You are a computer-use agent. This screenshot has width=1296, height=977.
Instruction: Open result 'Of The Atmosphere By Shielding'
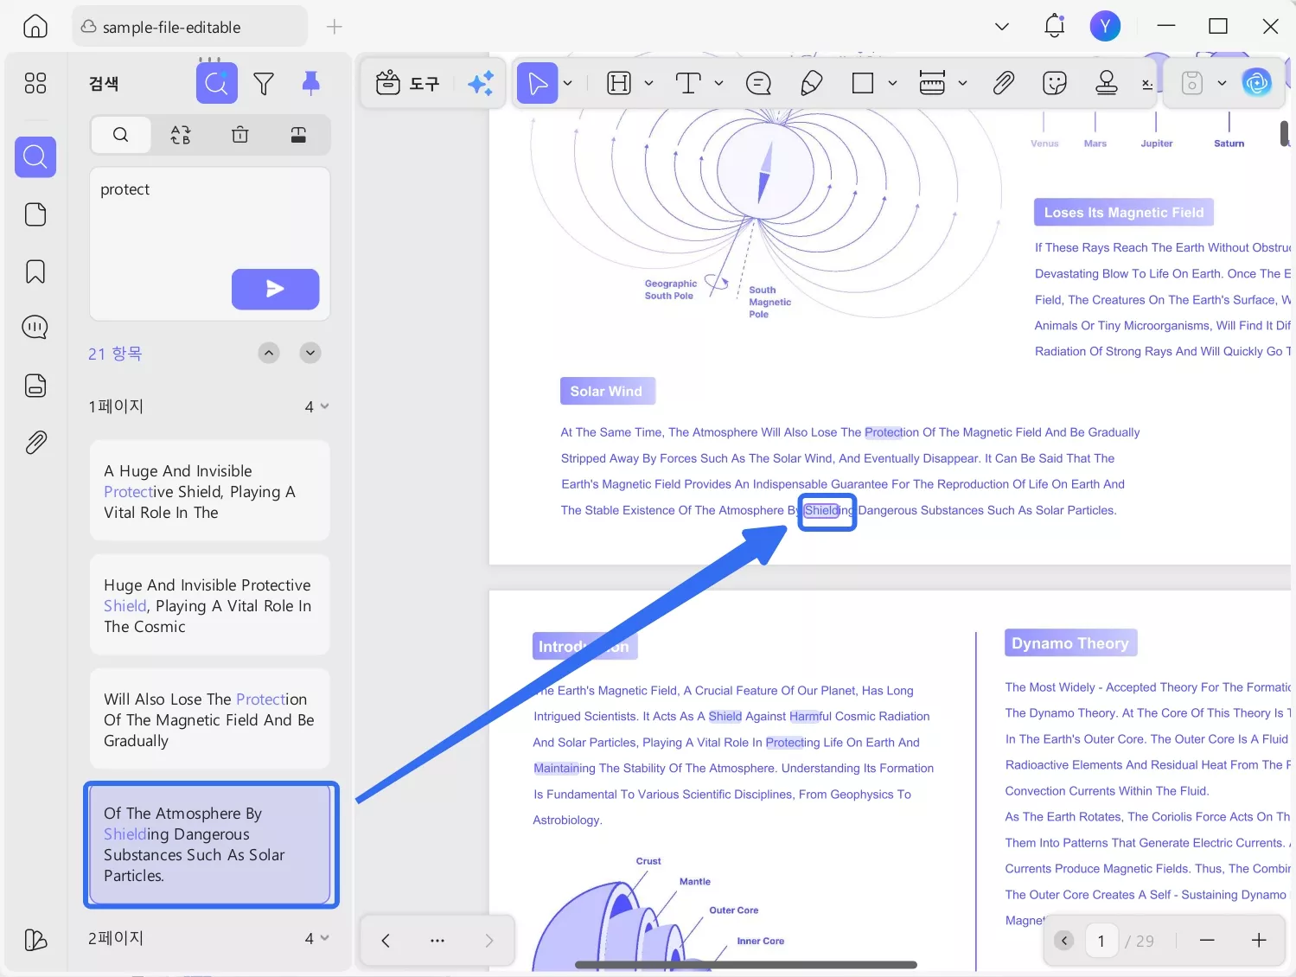point(210,845)
